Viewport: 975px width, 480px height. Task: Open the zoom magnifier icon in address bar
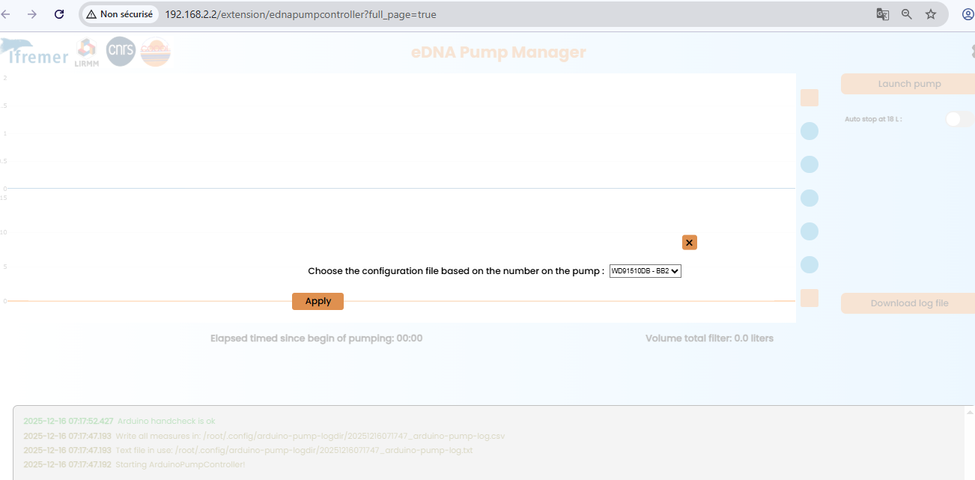[907, 14]
